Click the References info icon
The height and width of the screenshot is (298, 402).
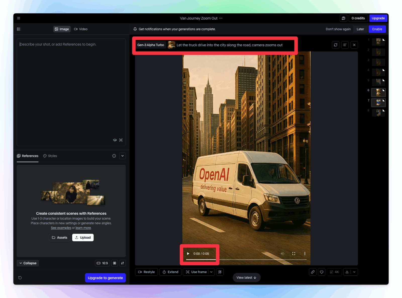coord(114,156)
